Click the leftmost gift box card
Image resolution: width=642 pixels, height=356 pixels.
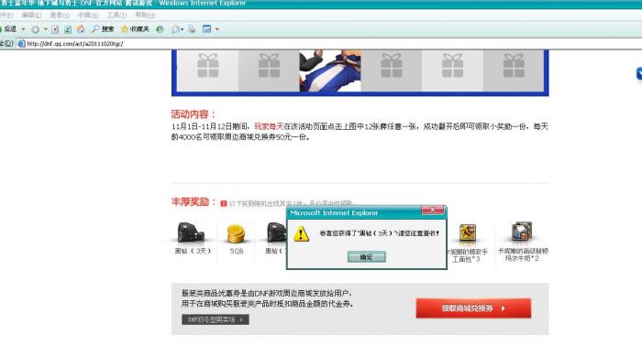(208, 70)
